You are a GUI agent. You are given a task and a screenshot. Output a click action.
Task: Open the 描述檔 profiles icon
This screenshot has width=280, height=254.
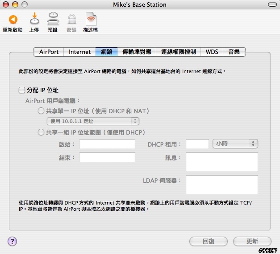click(91, 19)
